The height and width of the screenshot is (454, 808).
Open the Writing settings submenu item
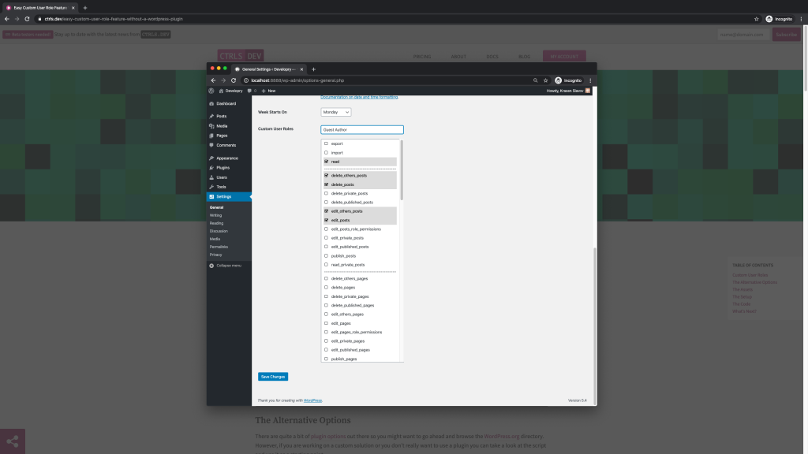click(215, 215)
